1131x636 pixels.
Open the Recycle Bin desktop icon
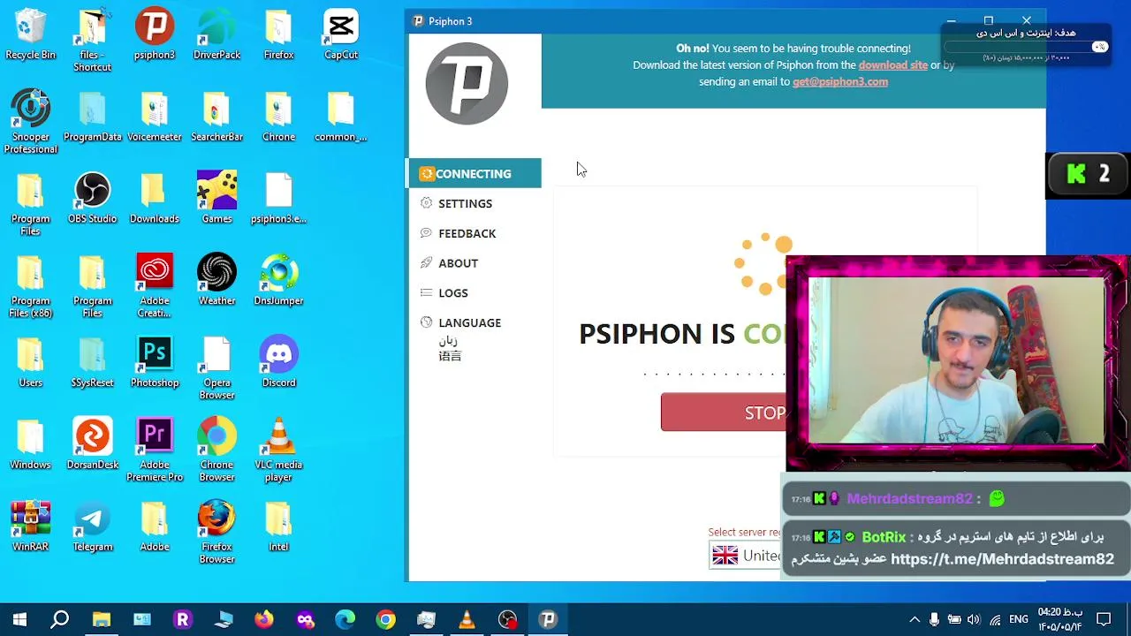click(x=30, y=35)
